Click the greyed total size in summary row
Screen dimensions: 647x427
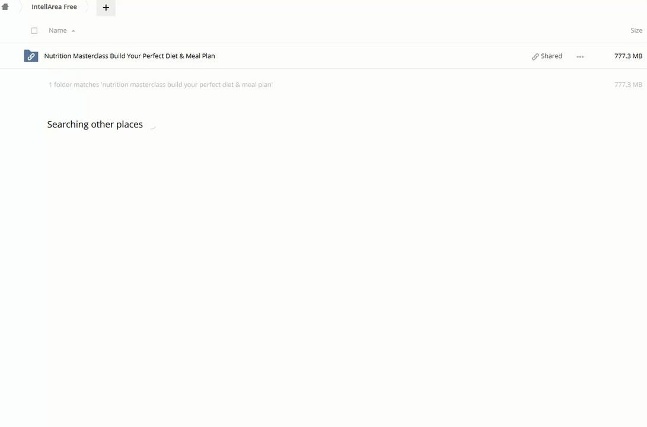(x=628, y=85)
